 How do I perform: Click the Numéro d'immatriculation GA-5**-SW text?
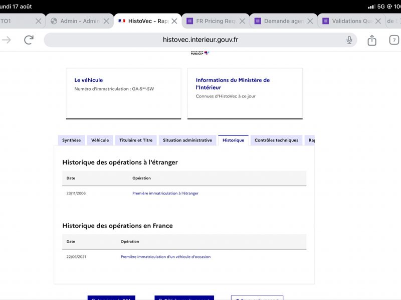pos(114,89)
